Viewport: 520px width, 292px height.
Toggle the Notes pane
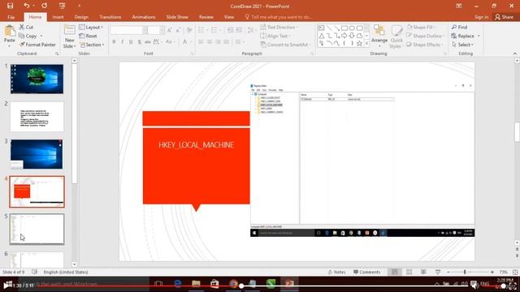(x=336, y=272)
